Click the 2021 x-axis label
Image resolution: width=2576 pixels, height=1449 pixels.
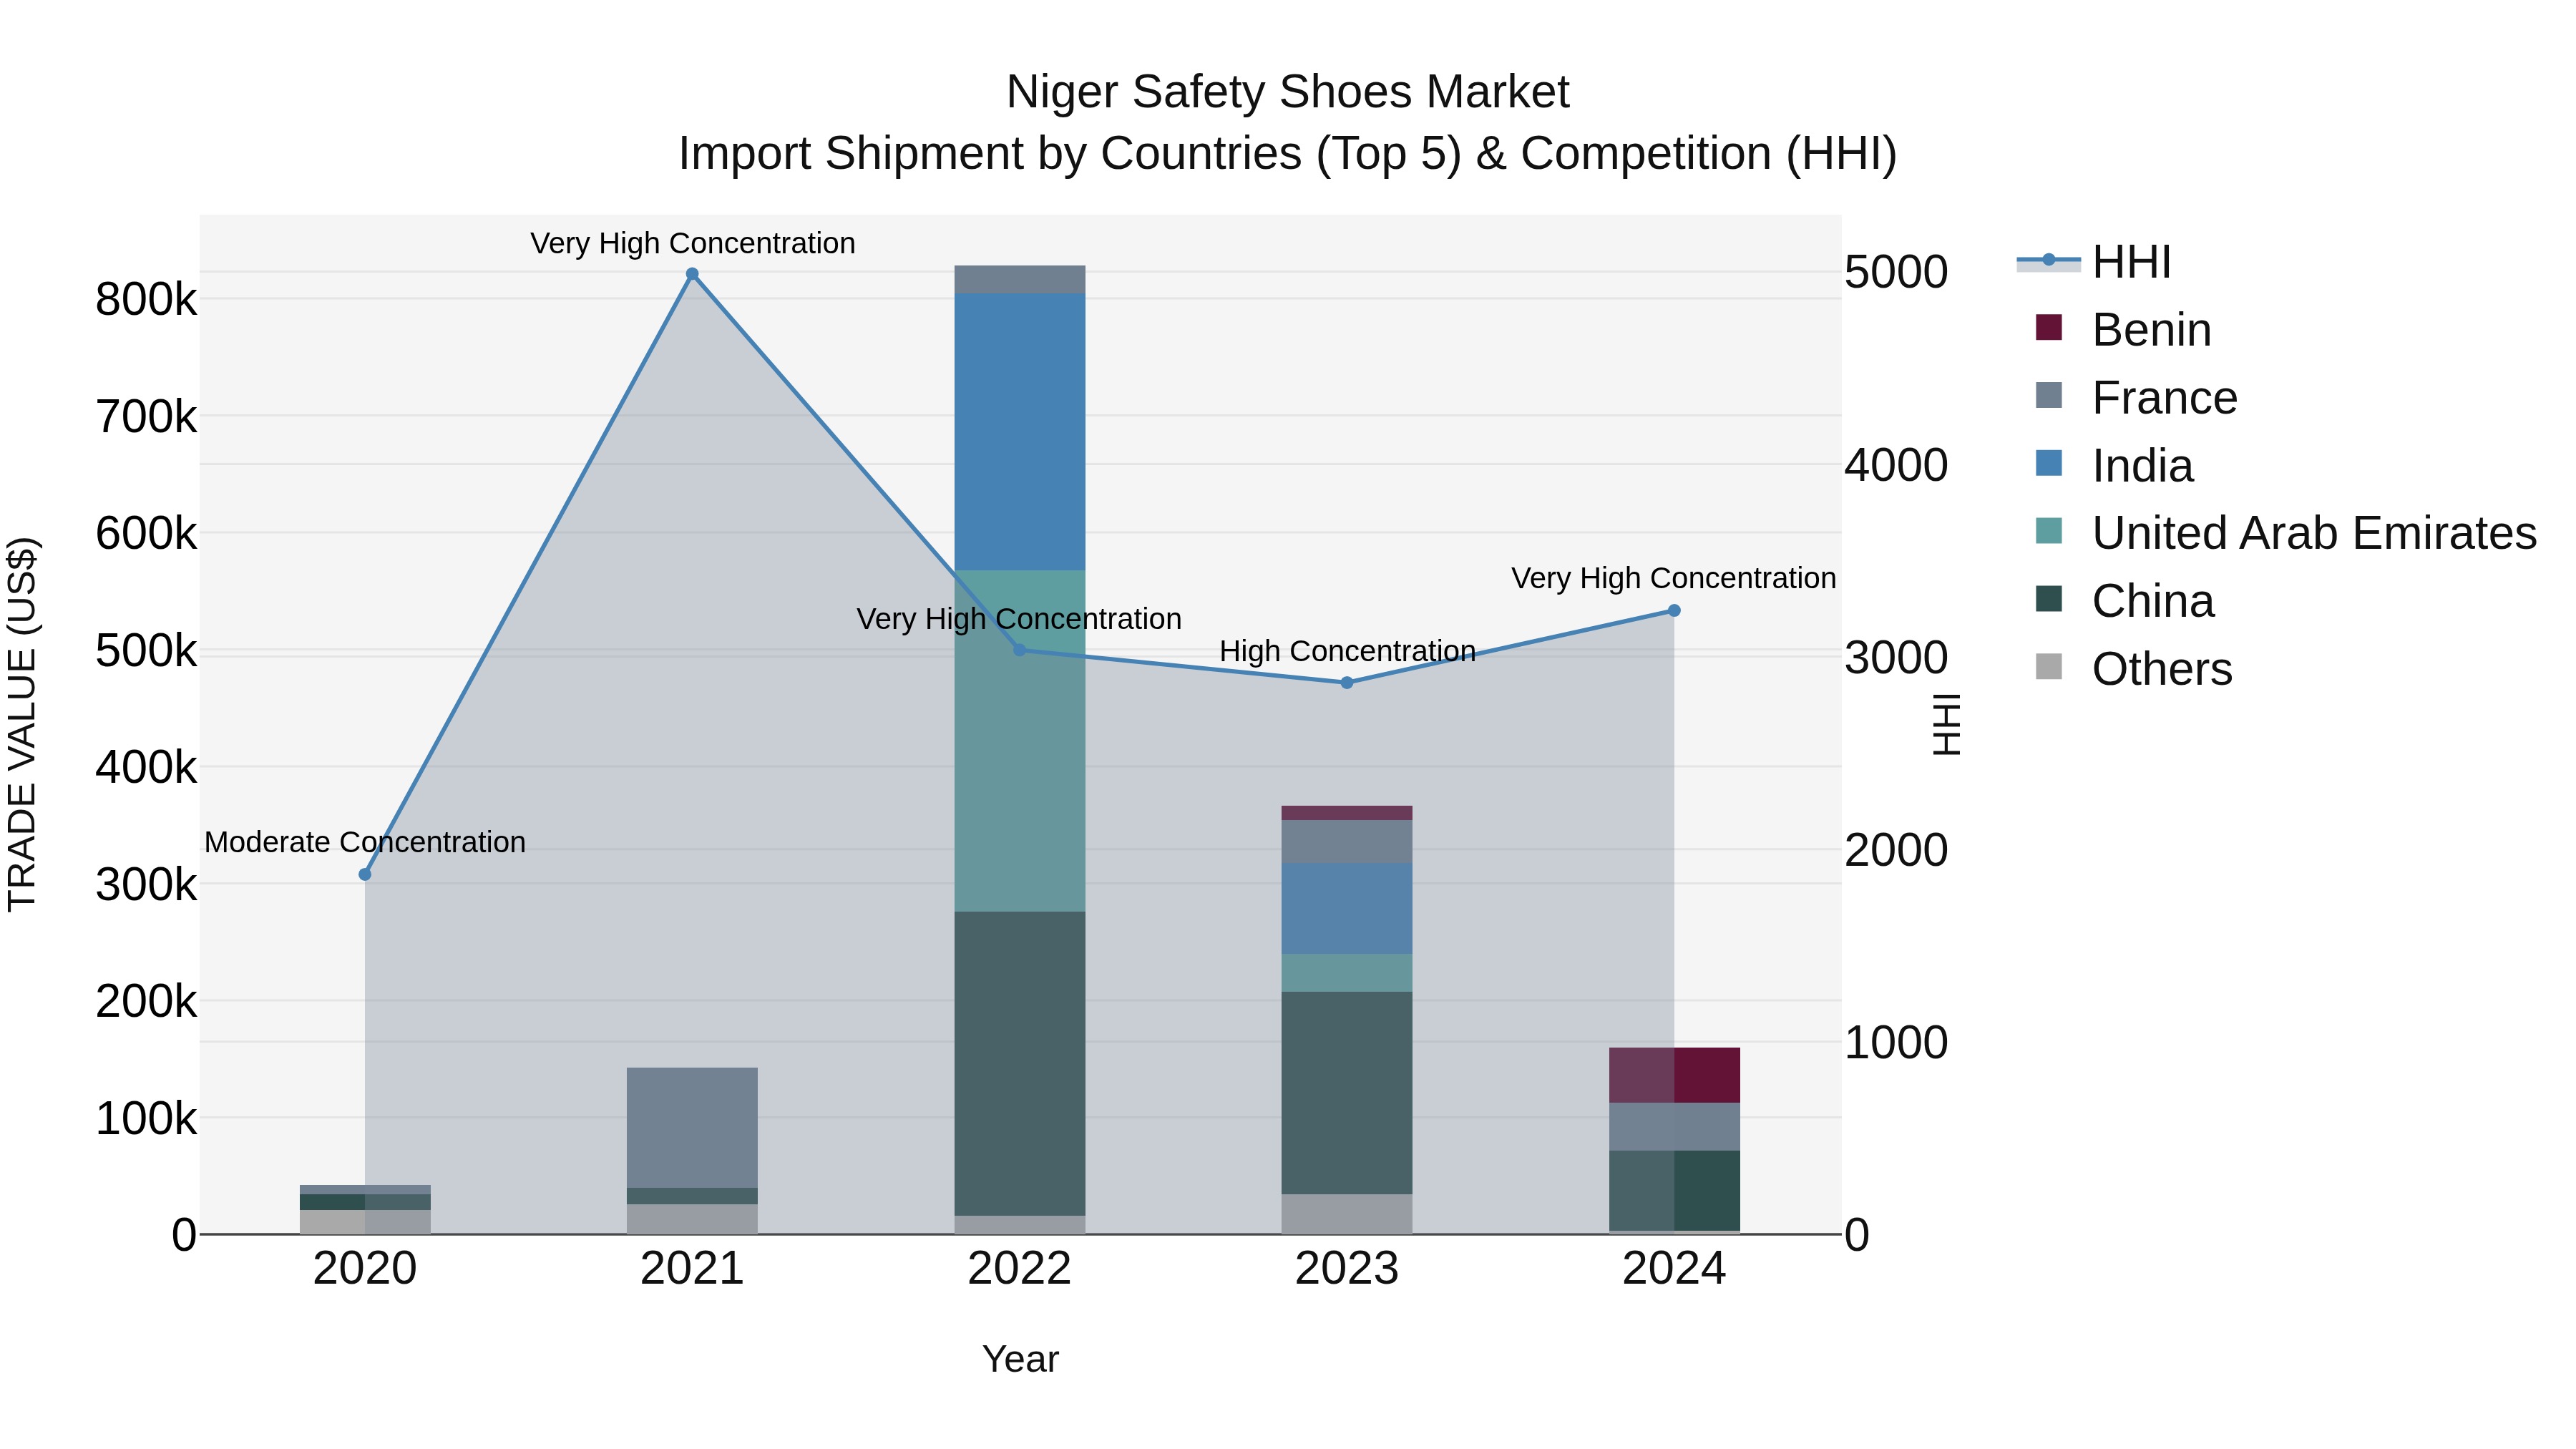(x=692, y=1269)
